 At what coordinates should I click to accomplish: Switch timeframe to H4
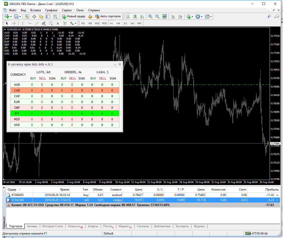coord(118,23)
